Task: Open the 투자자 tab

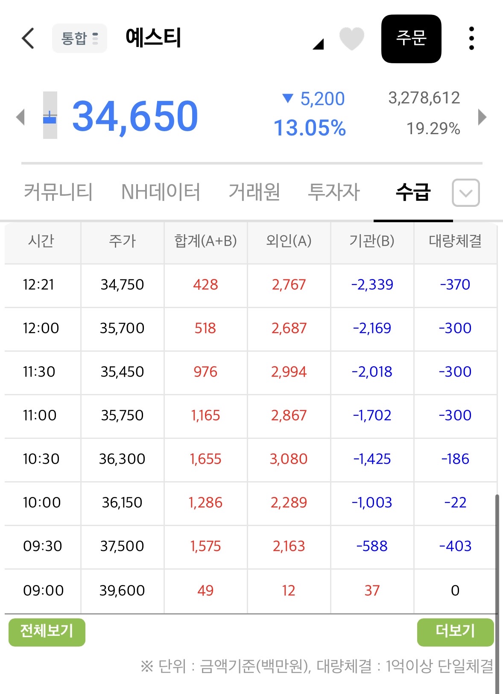Action: point(334,192)
